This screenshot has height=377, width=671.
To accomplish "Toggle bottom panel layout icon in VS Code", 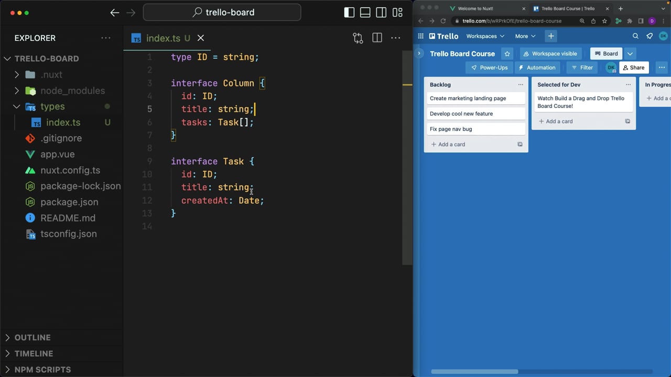I will pyautogui.click(x=365, y=13).
